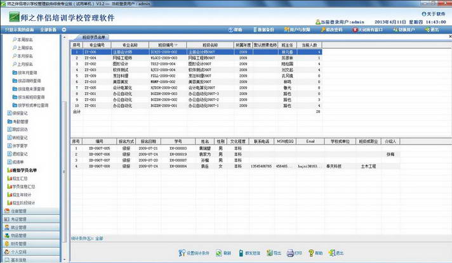Click 退出 in the blue header bar
The height and width of the screenshot is (263, 452).
432,30
